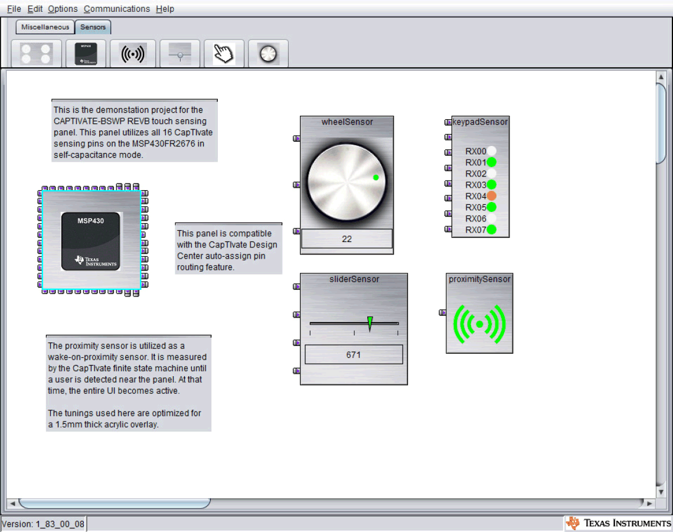Image resolution: width=673 pixels, height=532 pixels.
Task: Click the green proximitySensor wave icon
Action: coord(479,324)
